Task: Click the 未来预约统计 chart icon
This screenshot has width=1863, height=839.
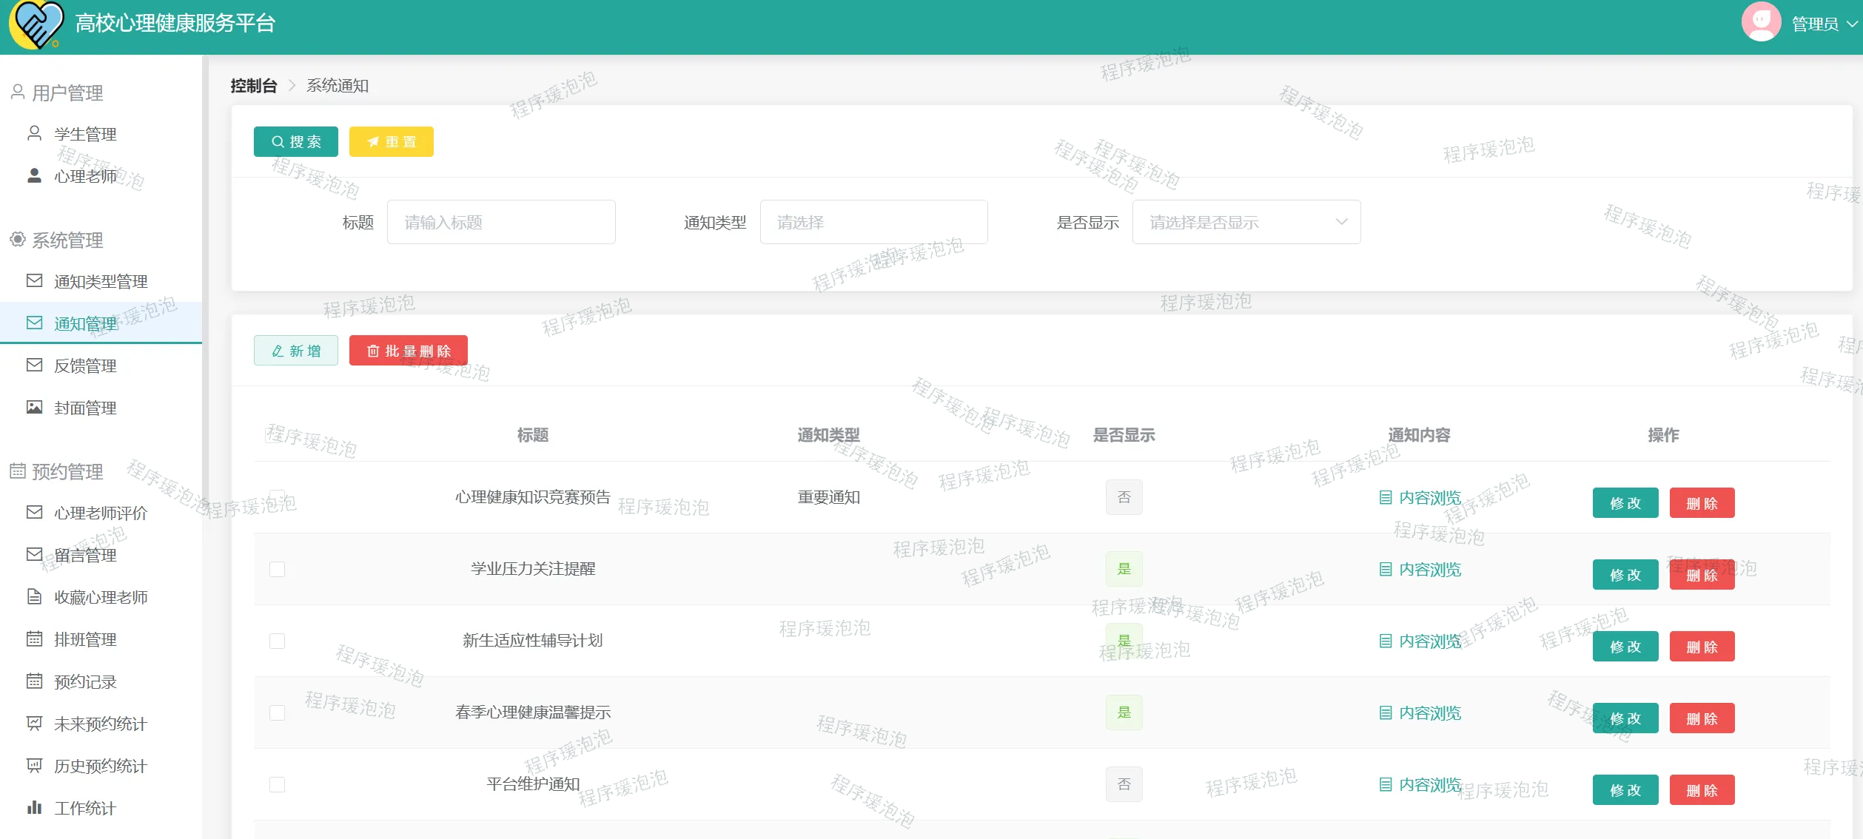Action: [34, 724]
